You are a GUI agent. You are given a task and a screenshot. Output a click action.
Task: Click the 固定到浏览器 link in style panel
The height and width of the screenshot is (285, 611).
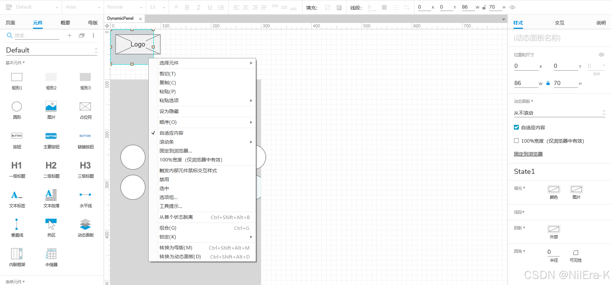[528, 154]
